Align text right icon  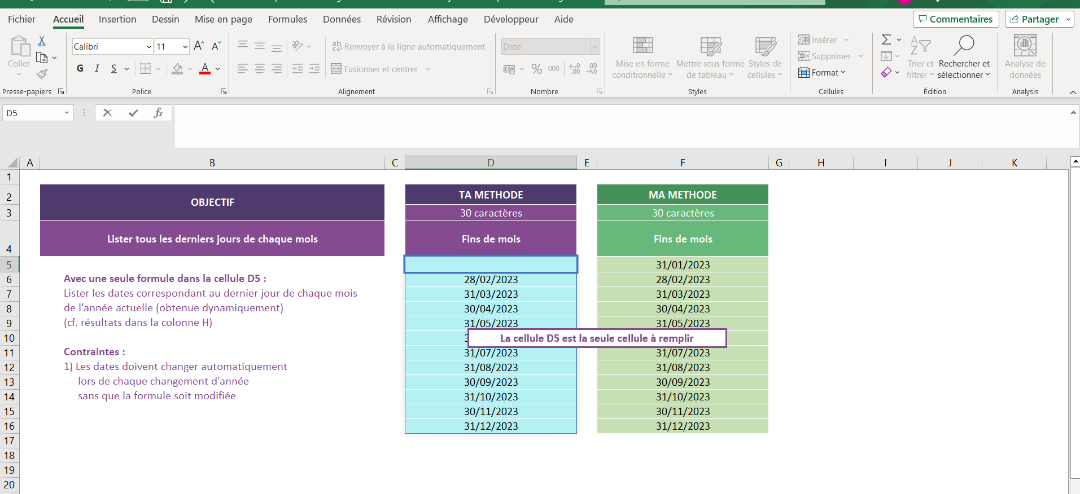(277, 69)
